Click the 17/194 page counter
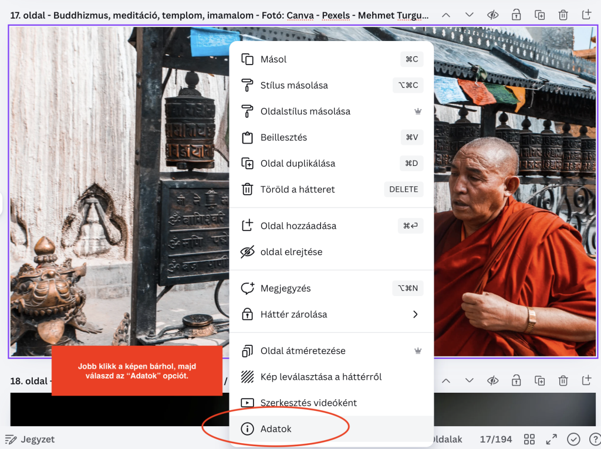 (495, 439)
